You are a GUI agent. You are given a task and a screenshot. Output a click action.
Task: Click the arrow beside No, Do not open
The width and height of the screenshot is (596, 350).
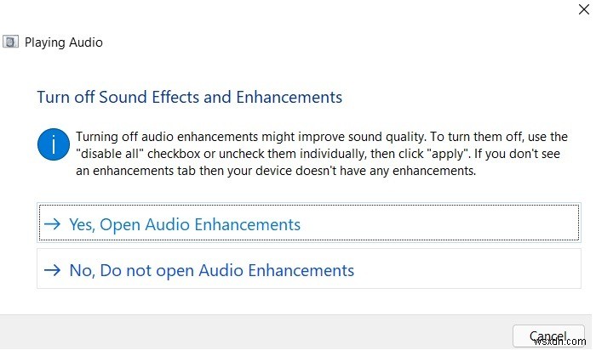tap(53, 271)
